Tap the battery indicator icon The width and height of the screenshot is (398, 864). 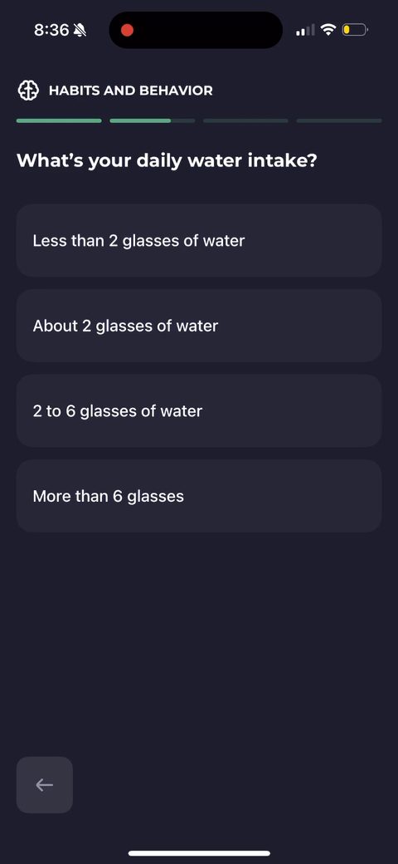point(355,30)
